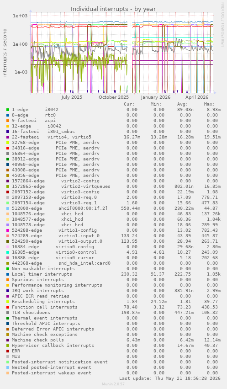Click the gray swatch for TLB shootdowns
Viewport: 227px width, 389px height.
(8, 313)
